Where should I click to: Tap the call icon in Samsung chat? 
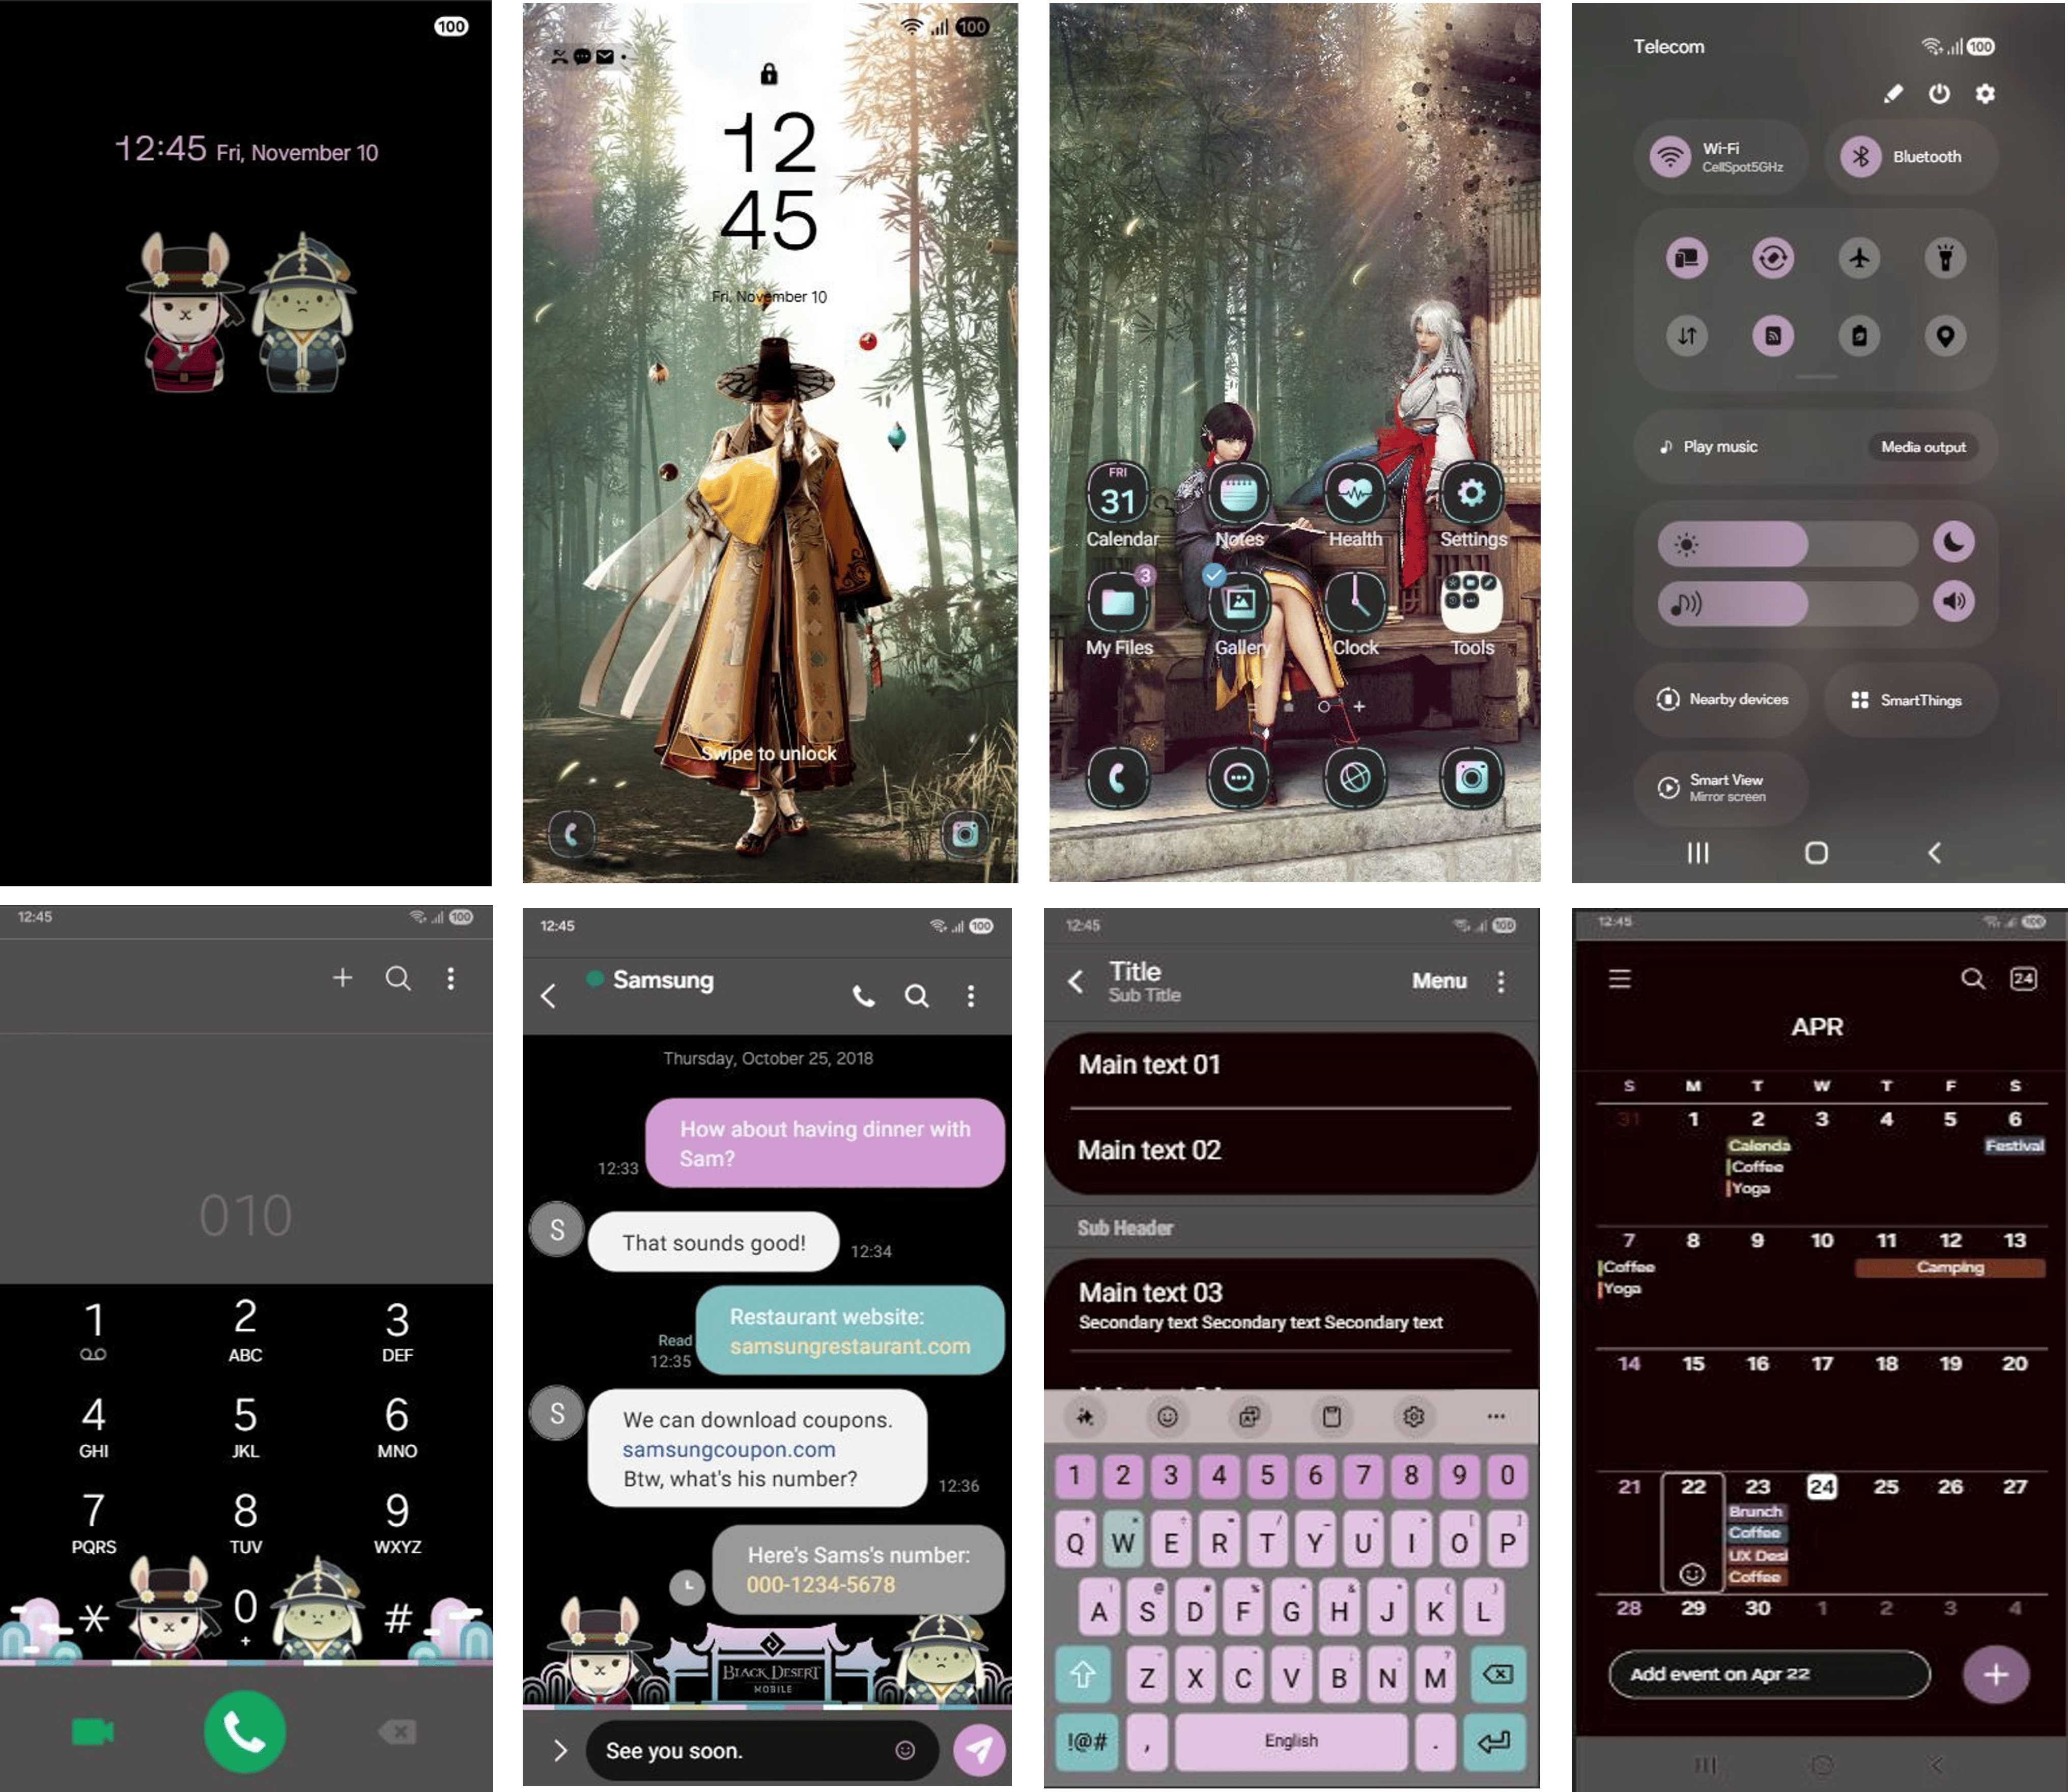click(x=864, y=996)
